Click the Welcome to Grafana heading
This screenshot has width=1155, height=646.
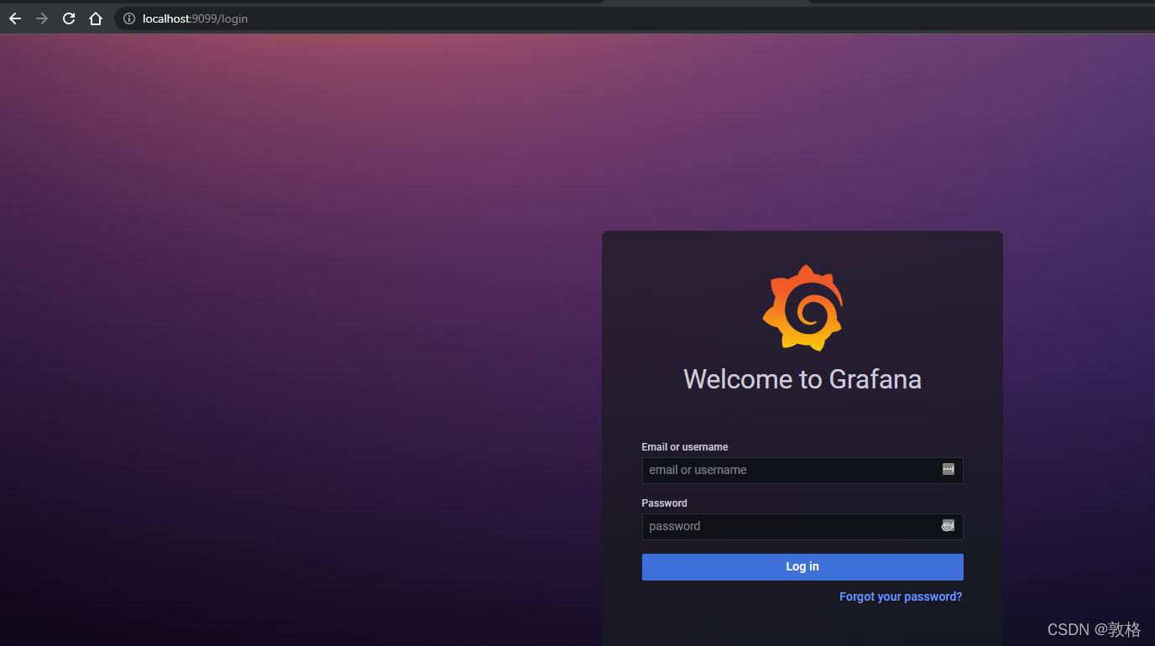point(802,379)
